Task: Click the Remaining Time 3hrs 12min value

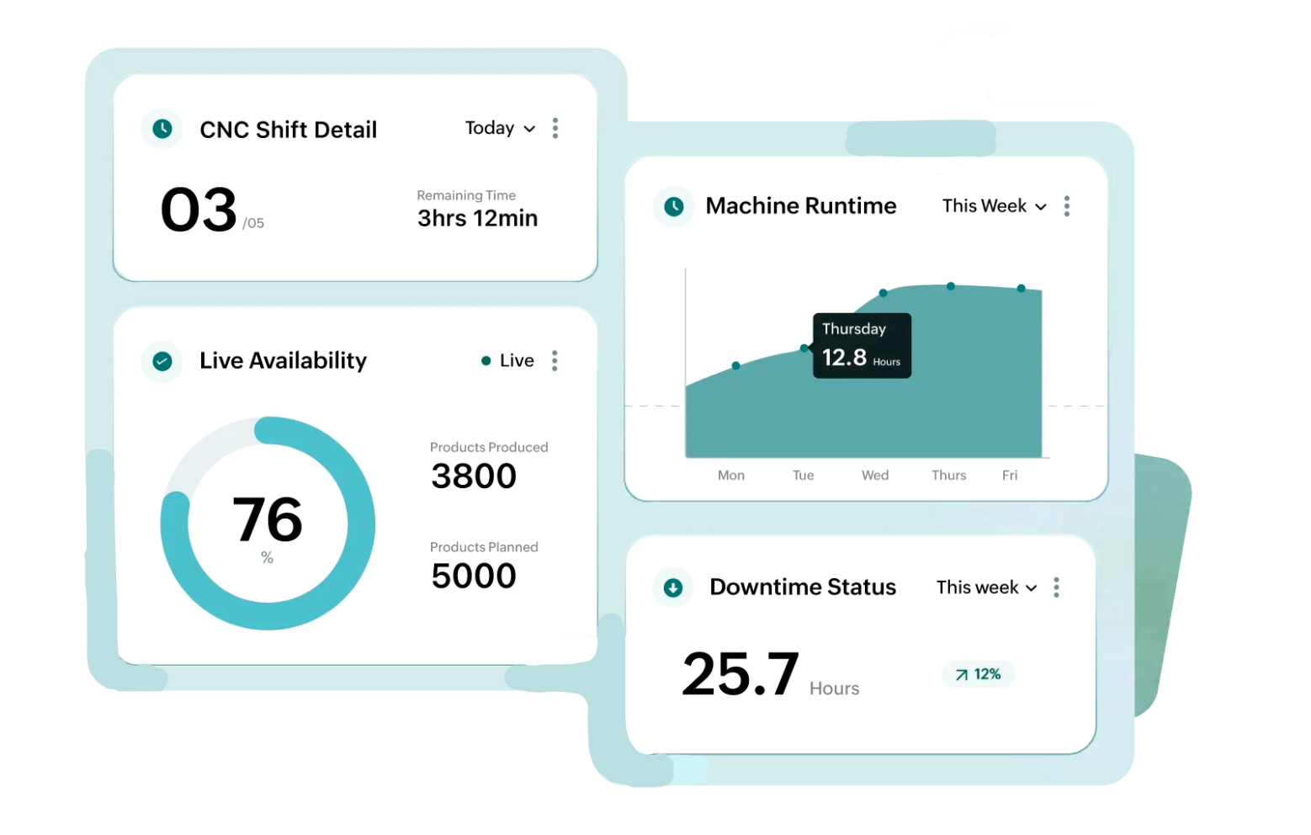Action: coord(478,219)
